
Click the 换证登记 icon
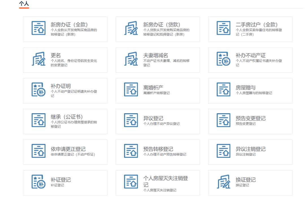(x=224, y=182)
